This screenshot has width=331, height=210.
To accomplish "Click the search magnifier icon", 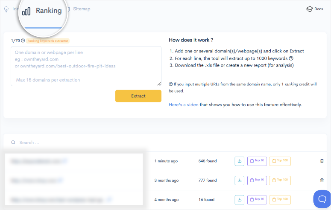I will click(13, 143).
